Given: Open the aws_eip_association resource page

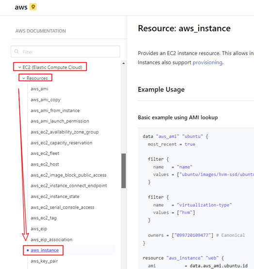Looking at the screenshot, I should coord(51,239).
